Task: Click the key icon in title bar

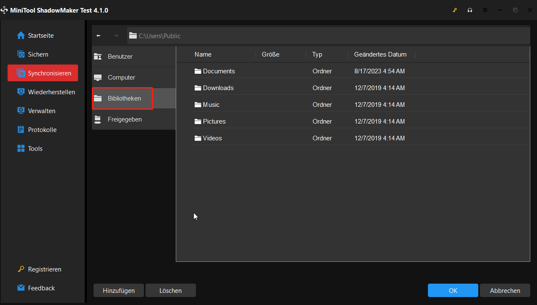Action: coord(455,10)
